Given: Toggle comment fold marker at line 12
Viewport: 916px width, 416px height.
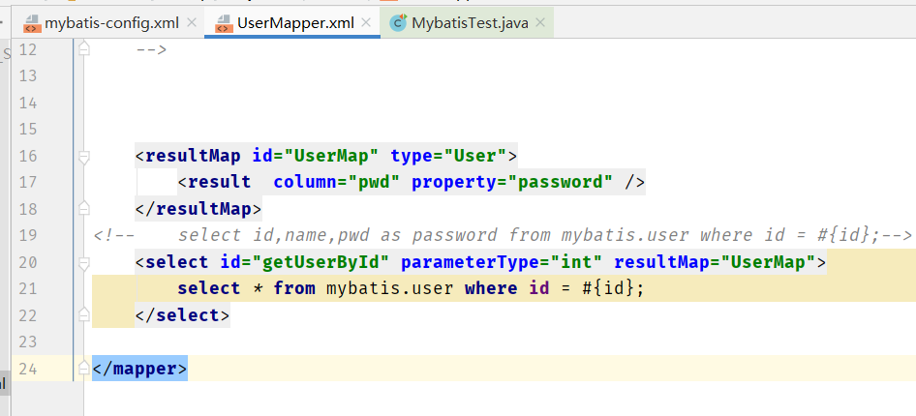Looking at the screenshot, I should tap(84, 49).
